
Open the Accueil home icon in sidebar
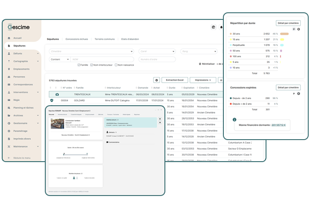tap(9, 38)
